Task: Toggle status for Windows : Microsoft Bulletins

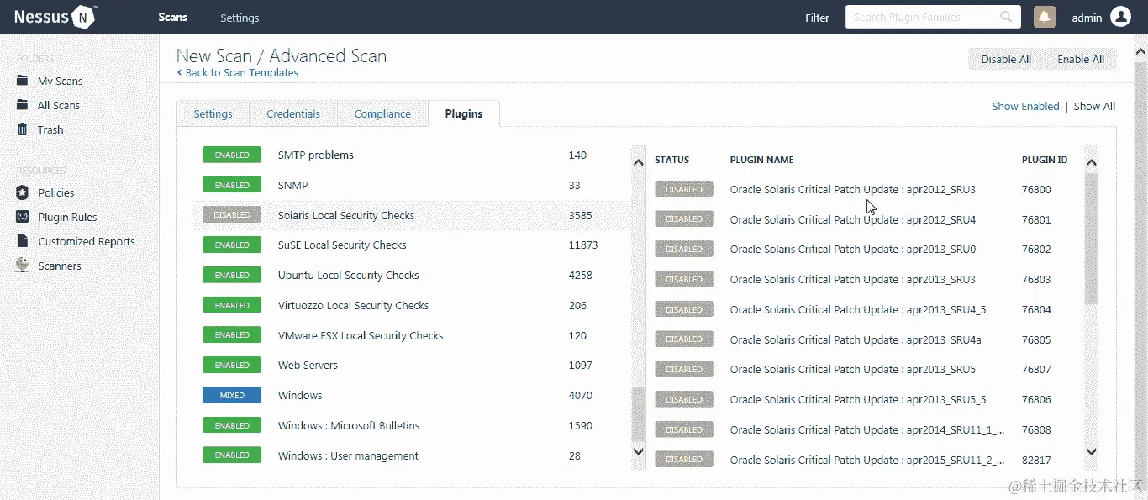Action: tap(232, 425)
